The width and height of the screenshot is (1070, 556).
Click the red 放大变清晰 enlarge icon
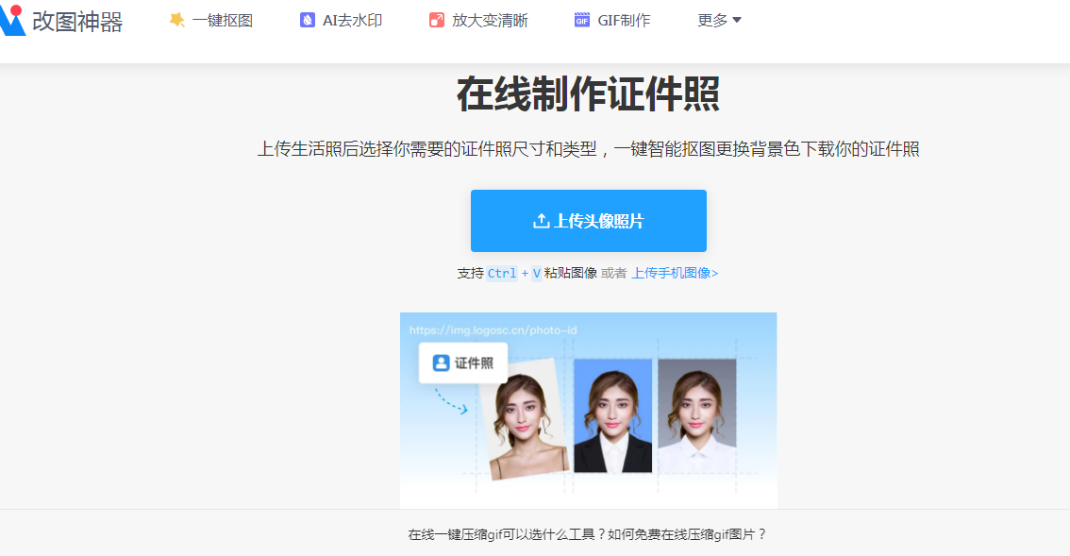pos(437,21)
